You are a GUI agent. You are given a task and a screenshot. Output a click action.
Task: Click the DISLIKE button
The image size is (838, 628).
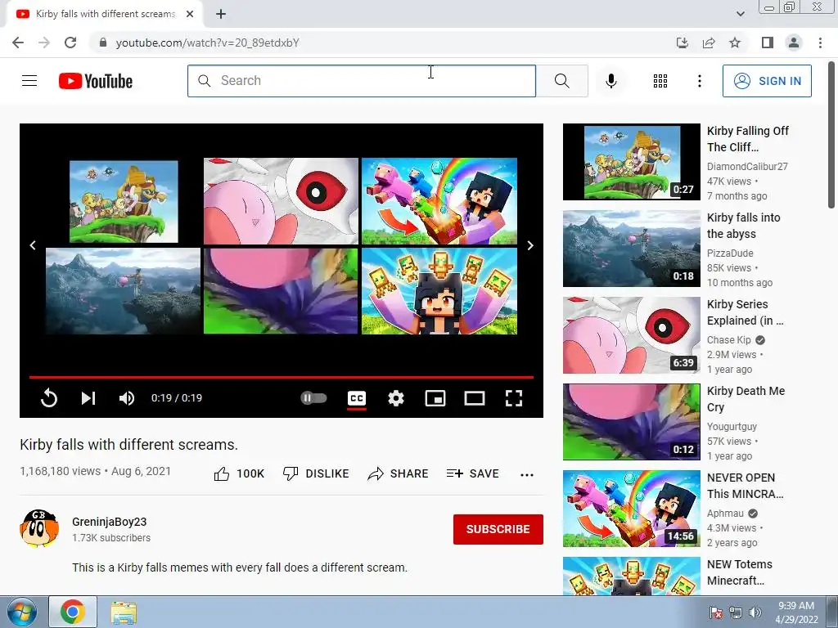tap(316, 473)
